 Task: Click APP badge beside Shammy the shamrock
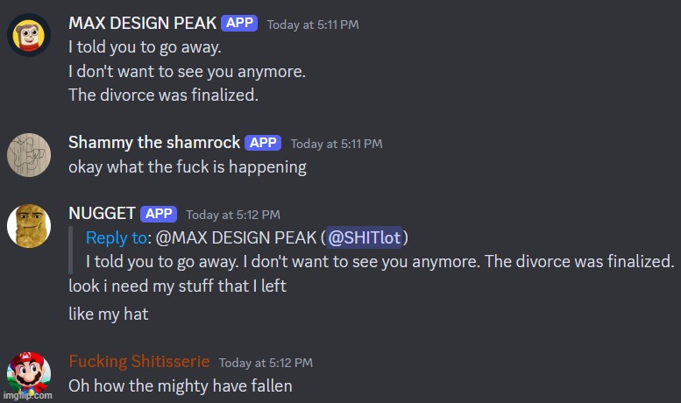click(263, 143)
